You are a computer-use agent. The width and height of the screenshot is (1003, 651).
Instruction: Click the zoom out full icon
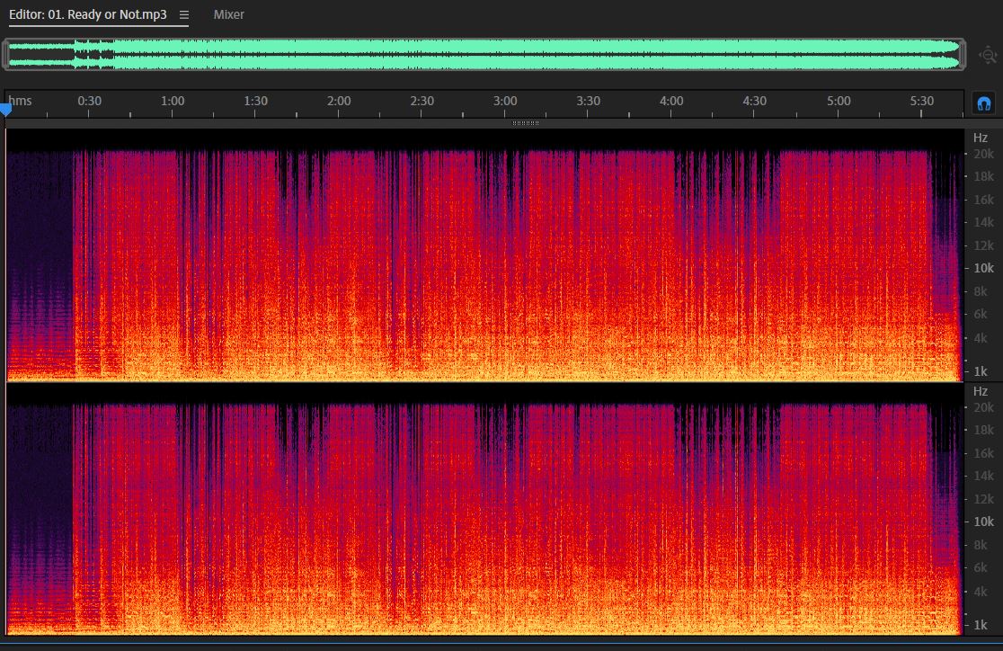click(988, 56)
